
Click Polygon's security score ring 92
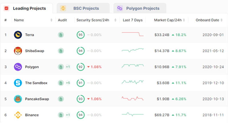click(x=81, y=67)
